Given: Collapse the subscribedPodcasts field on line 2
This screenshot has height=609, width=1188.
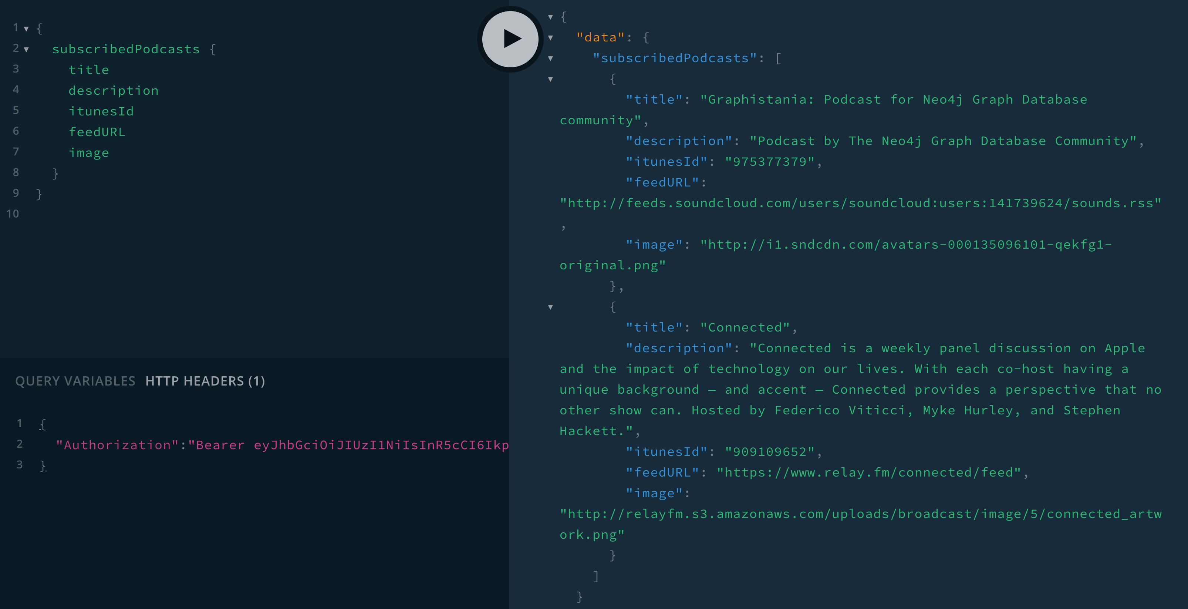Looking at the screenshot, I should coord(26,49).
